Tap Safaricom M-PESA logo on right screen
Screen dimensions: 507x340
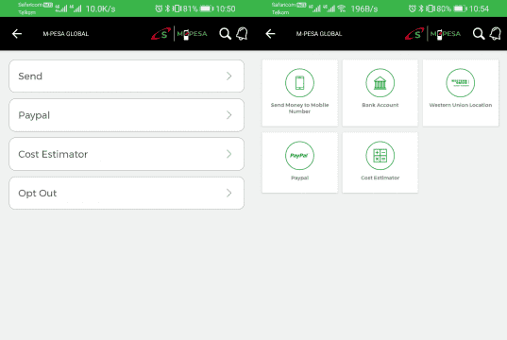coord(432,34)
